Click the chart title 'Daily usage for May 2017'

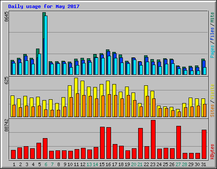pyautogui.click(x=44, y=6)
